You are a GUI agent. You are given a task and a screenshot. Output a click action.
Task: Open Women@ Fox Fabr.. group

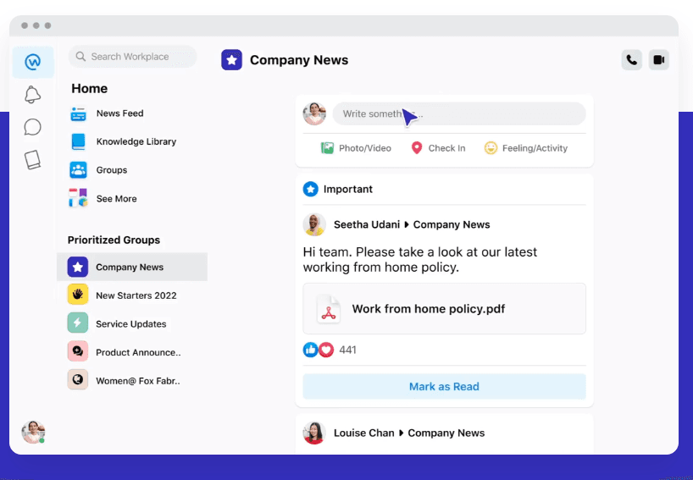tap(138, 381)
